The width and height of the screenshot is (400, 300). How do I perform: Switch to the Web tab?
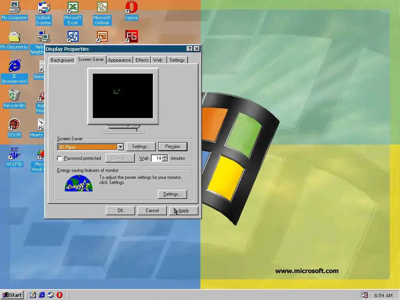pos(158,60)
